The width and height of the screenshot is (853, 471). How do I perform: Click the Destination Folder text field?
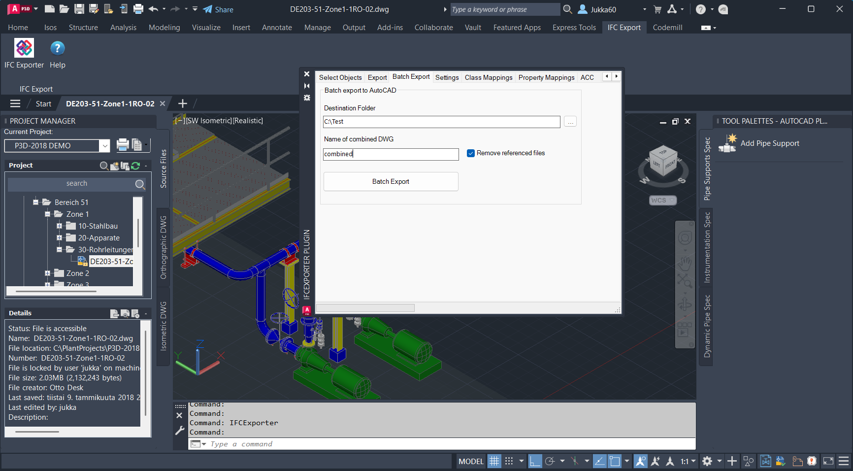pos(441,122)
